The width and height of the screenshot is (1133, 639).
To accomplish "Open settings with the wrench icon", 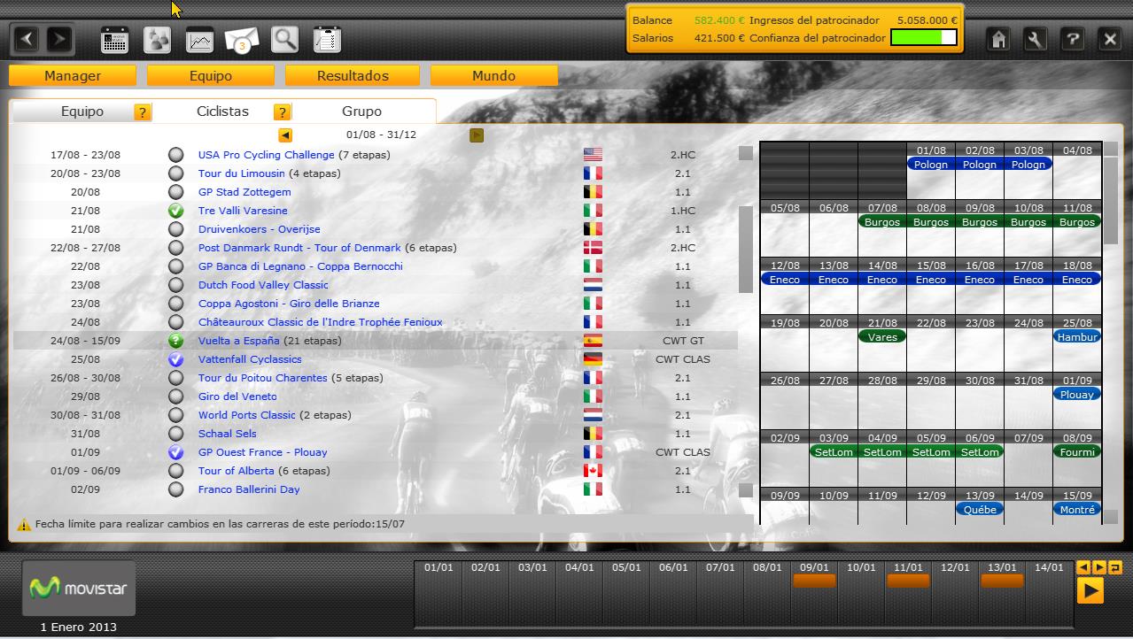I will [x=1036, y=39].
